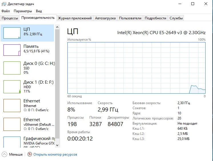Click the vEthernet adapter graph icon
Screen dimensions: 213x161
tap(12, 124)
